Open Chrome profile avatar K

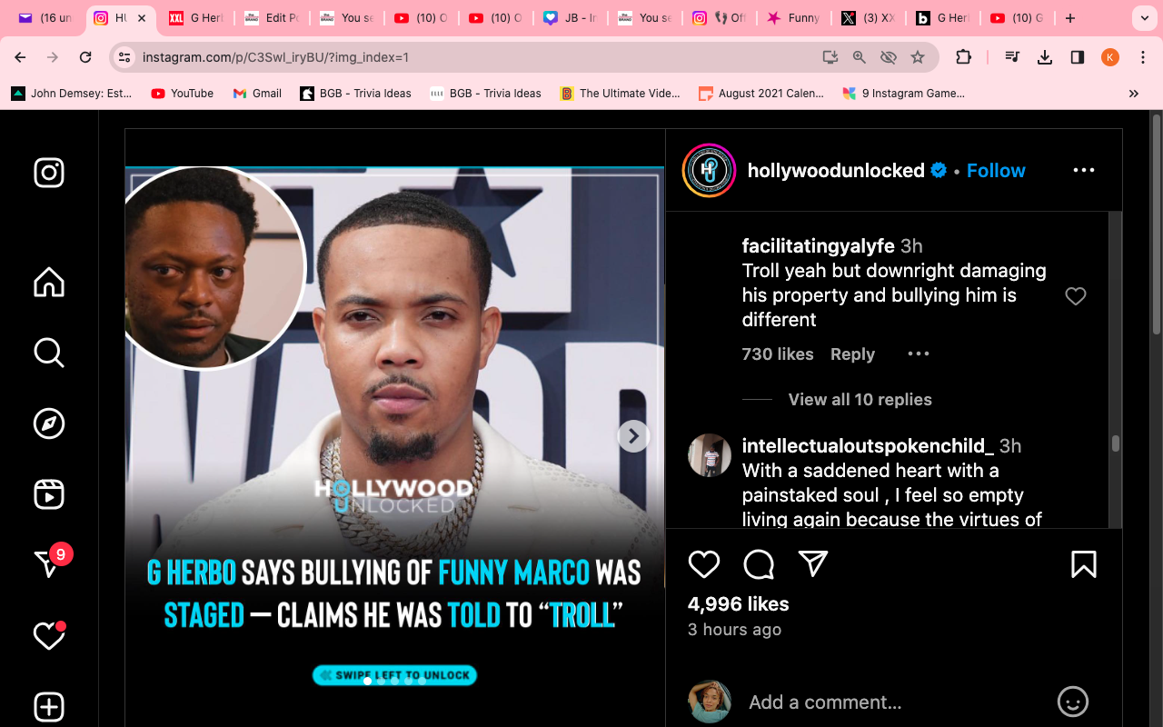(x=1110, y=57)
